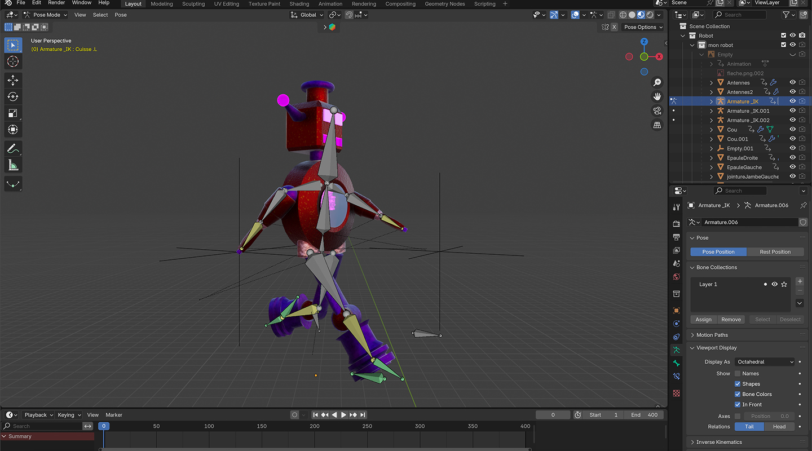Select the Measure tool
This screenshot has height=451, width=812.
(13, 165)
